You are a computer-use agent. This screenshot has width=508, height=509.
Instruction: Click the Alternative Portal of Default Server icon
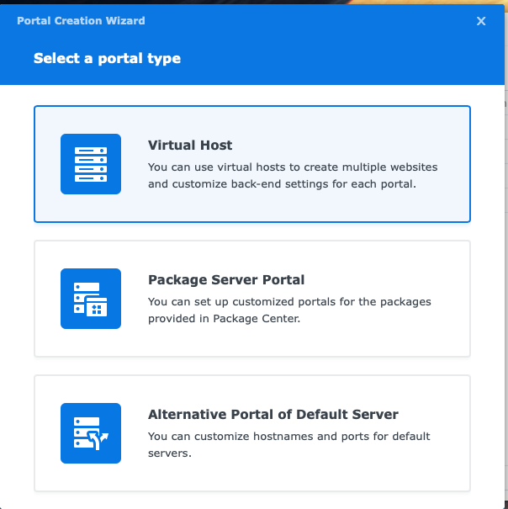pos(91,433)
